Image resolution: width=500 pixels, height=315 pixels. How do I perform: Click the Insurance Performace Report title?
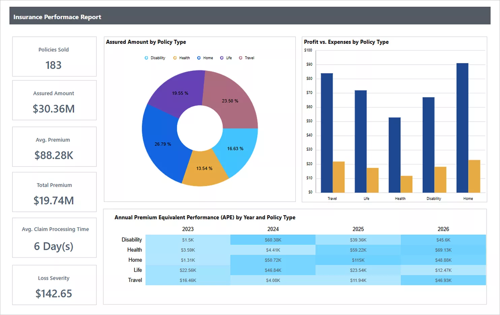57,17
